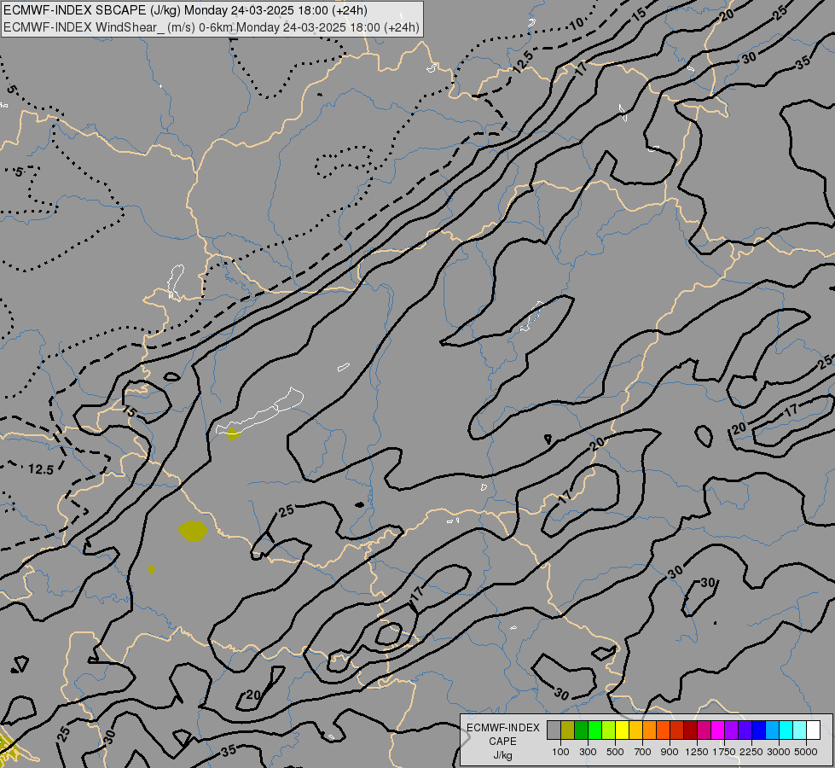This screenshot has width=835, height=768.
Task: Select the pink swatch right of 1250 tick
Action: (704, 730)
